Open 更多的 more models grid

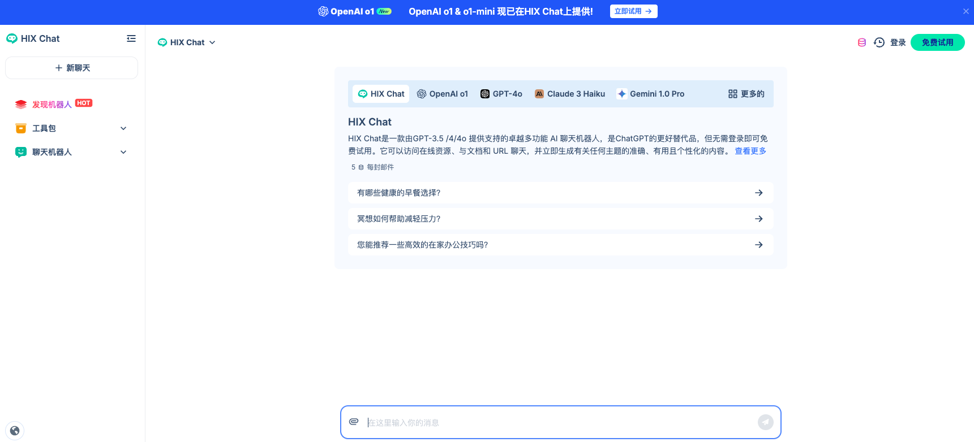click(746, 94)
